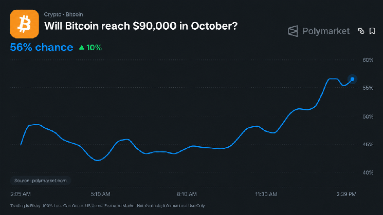
Task: Click the 8:10 AM time axis label
Action: click(x=187, y=194)
